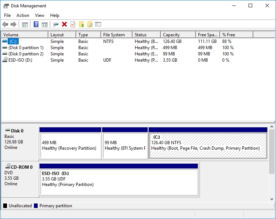276x219 pixels.
Task: Click the 0 MB free space cell
Action: [203, 60]
